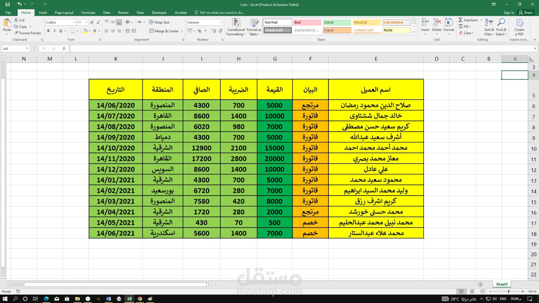Click the Decrease Indent icon
The height and width of the screenshot is (303, 539).
click(127, 31)
